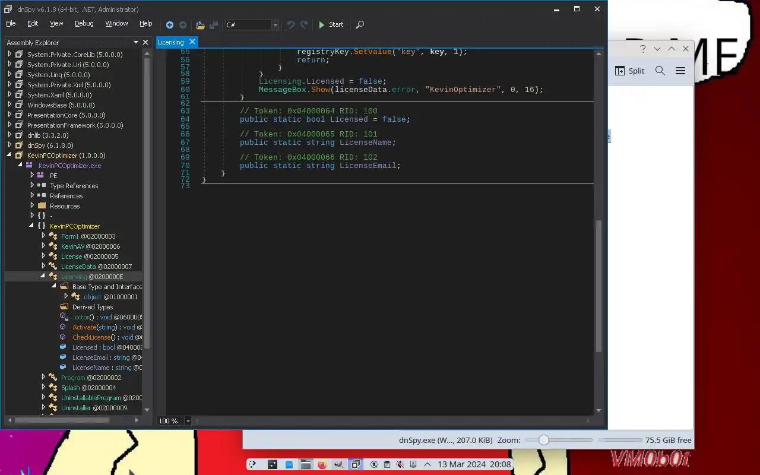The height and width of the screenshot is (475, 760).
Task: Click the Save All toolbar icon
Action: [214, 25]
